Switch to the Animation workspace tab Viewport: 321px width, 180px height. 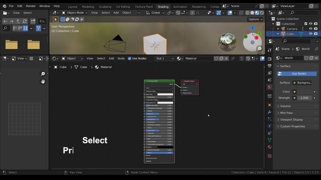pos(180,6)
